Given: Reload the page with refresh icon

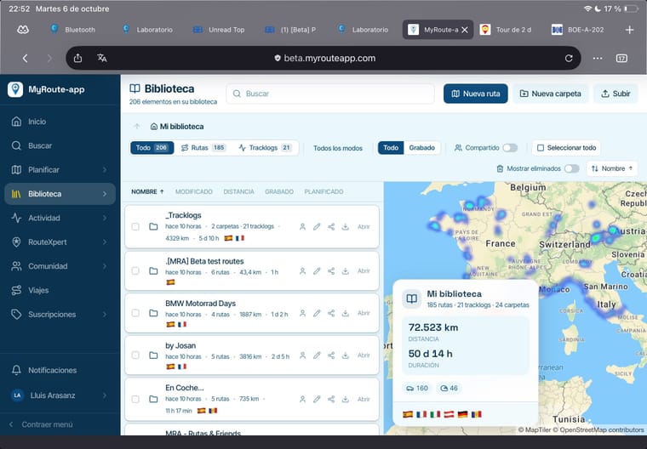Looking at the screenshot, I should (x=569, y=58).
